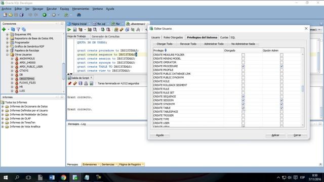The image size is (324, 182).
Task: Save script output with the floppy disk icon
Action: click(x=80, y=83)
